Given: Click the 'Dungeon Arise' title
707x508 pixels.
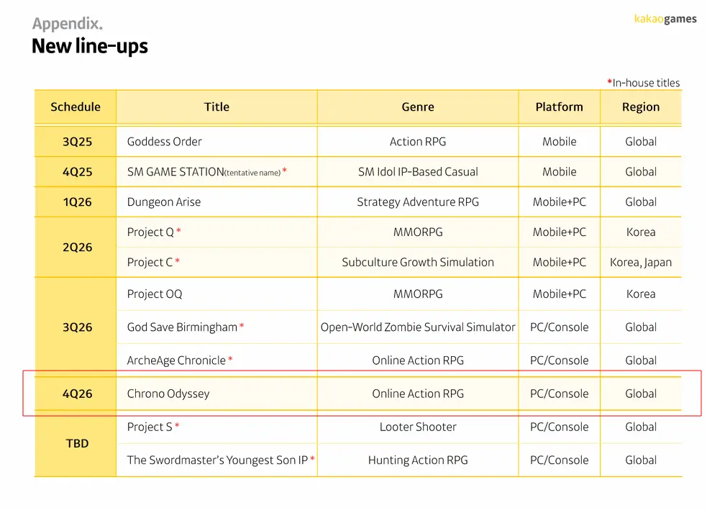Looking at the screenshot, I should coord(164,202).
